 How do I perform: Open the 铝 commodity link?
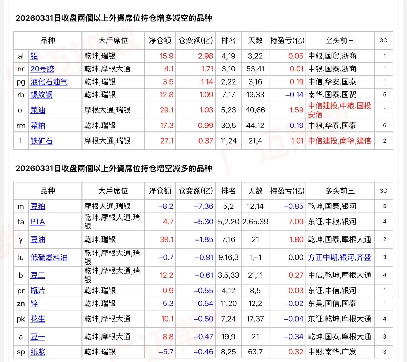[x=34, y=56]
